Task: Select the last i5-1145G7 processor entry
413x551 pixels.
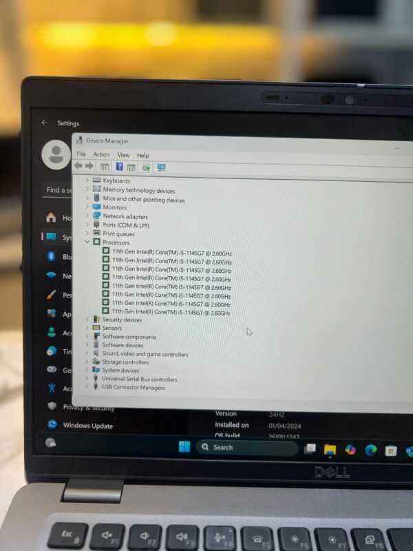Action: (171, 312)
